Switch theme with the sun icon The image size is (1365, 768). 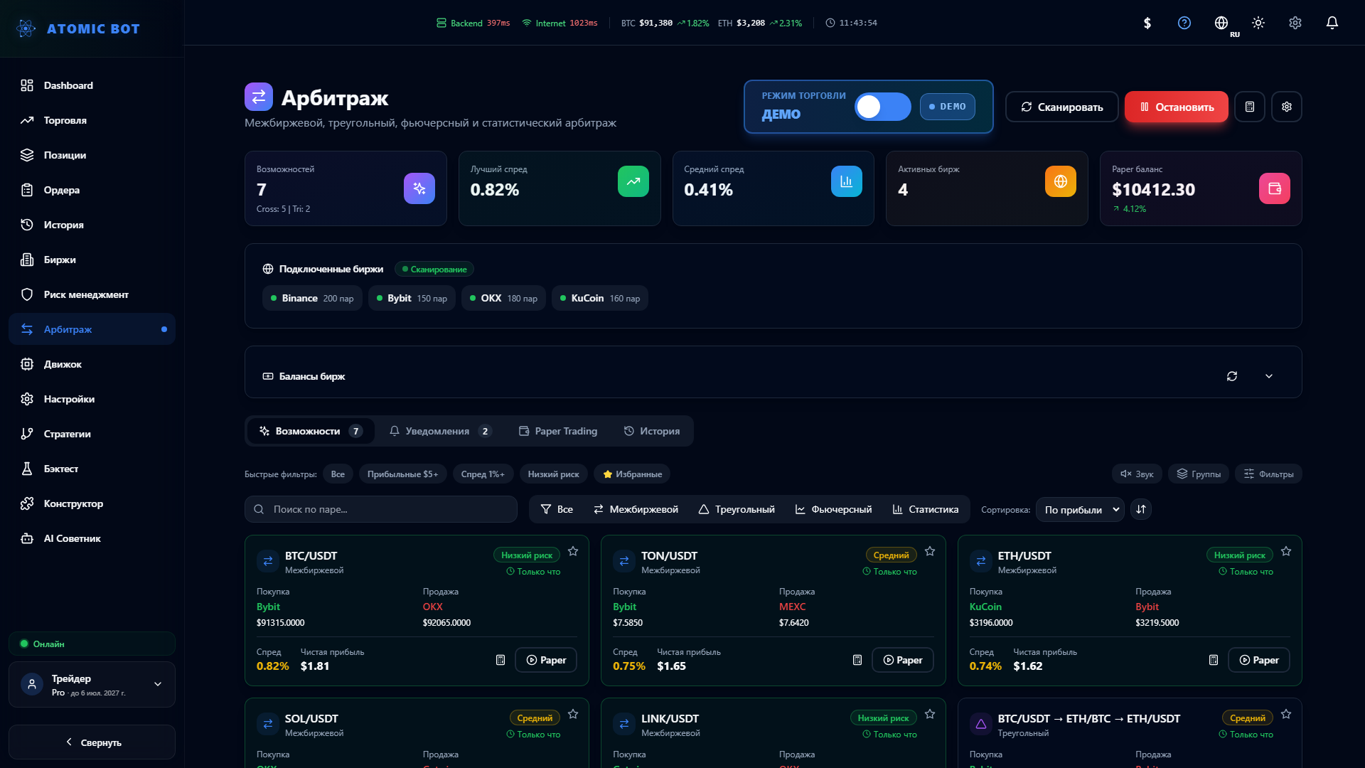[1258, 23]
